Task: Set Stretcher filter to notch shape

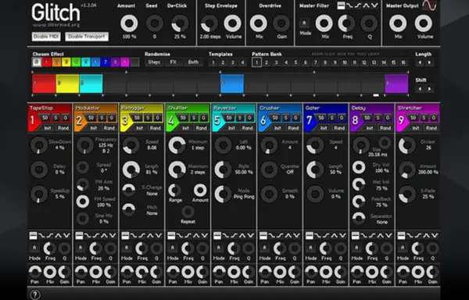Action: [435, 236]
